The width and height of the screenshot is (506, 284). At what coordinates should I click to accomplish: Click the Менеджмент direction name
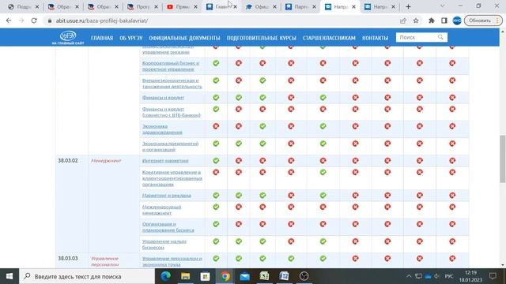pyautogui.click(x=106, y=160)
